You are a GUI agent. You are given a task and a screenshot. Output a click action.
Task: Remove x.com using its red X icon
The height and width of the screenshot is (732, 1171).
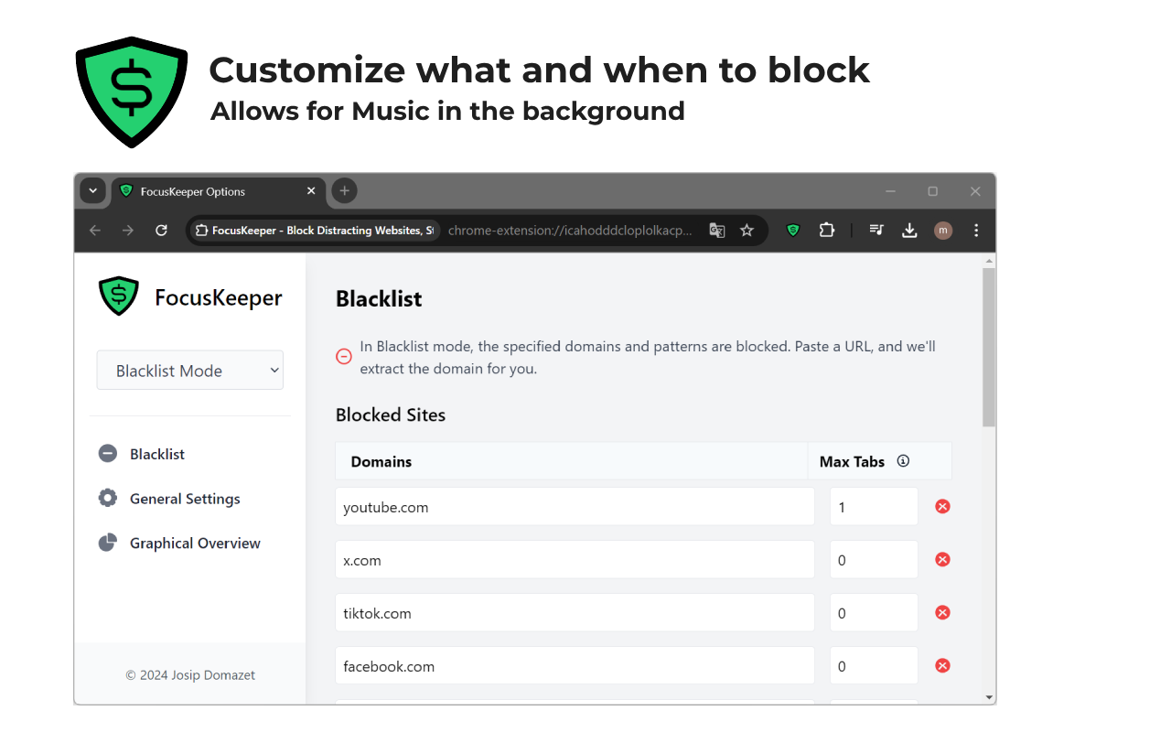click(x=942, y=559)
